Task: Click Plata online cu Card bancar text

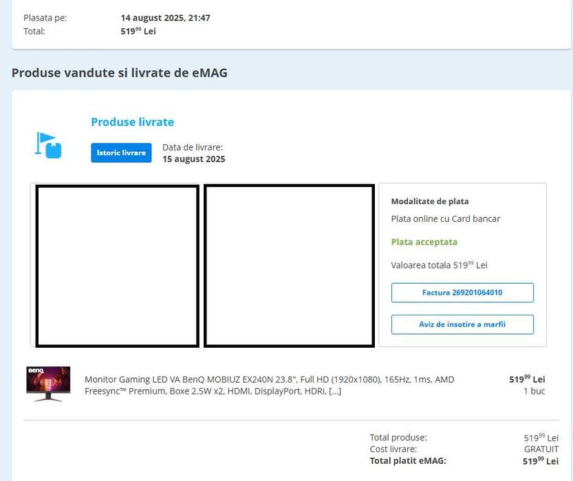Action: click(x=446, y=219)
